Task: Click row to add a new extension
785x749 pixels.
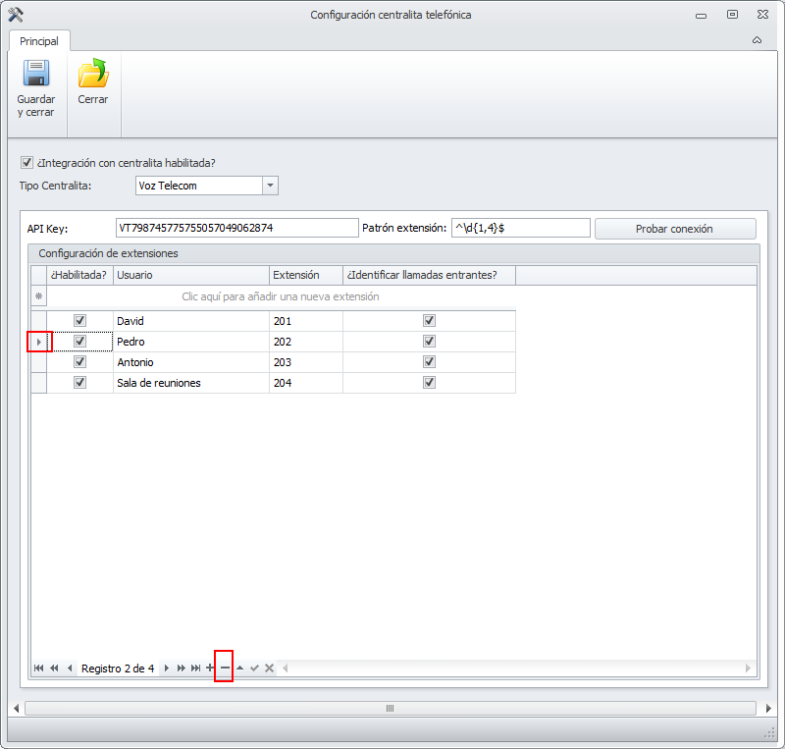Action: [x=281, y=296]
